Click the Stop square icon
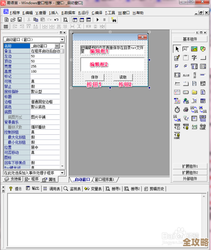 pos(104,19)
